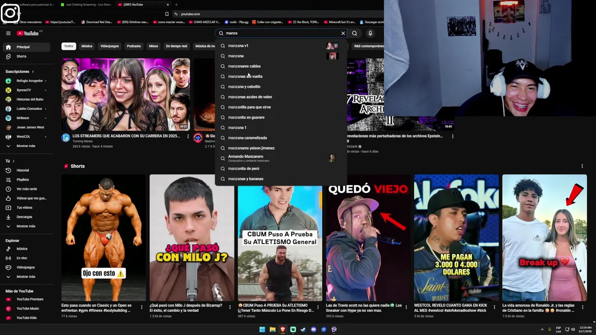Open the YouTube hamburger guide menu

pos(8,33)
